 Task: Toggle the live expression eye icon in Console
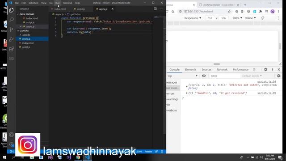tap(204, 76)
